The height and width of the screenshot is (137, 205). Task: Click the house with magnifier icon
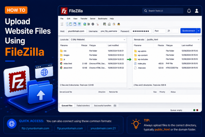[114, 24]
